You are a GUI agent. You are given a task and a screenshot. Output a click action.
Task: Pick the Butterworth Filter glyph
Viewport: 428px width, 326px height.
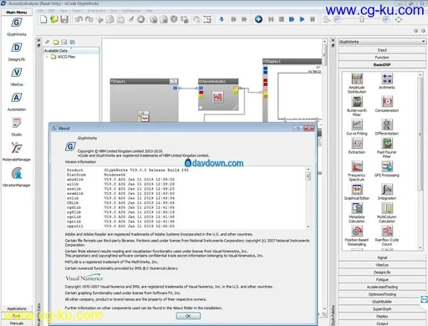(x=357, y=102)
